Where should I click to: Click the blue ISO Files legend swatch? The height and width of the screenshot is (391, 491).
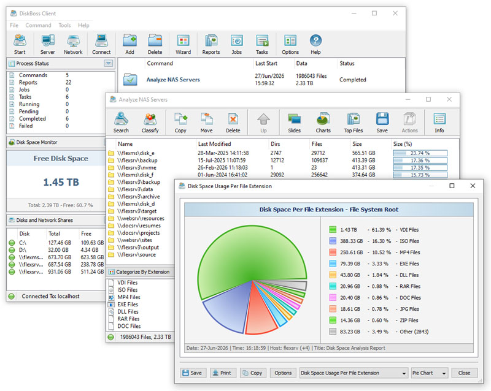[x=333, y=241]
